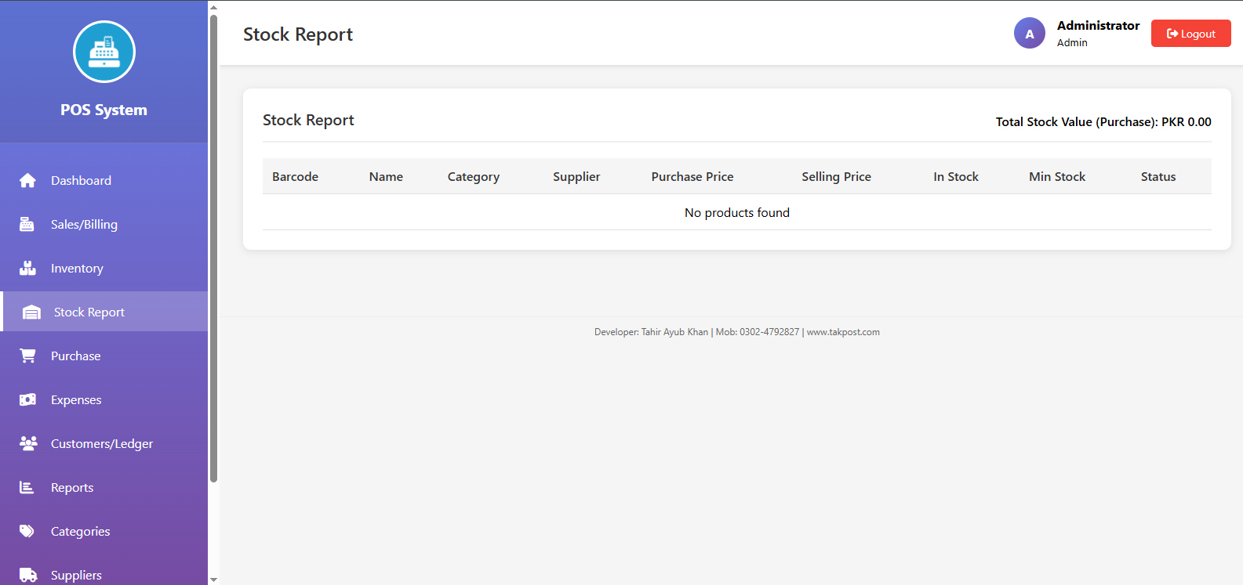
Task: Click the Purchase shopping cart icon
Action: click(27, 356)
